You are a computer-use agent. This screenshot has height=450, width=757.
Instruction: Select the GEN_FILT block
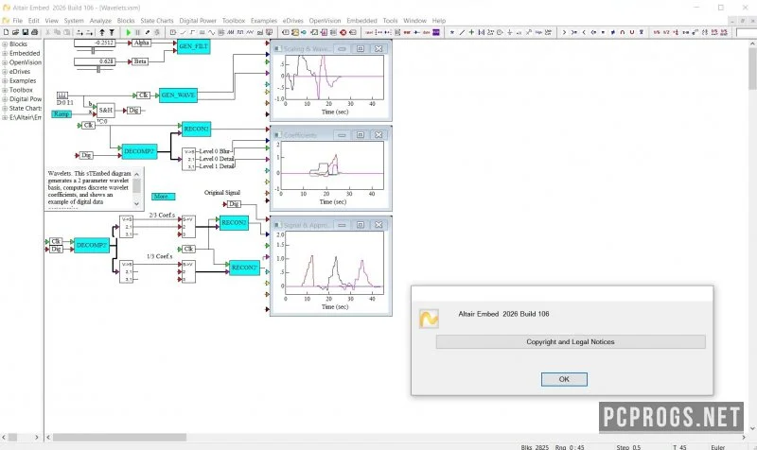[x=193, y=46]
